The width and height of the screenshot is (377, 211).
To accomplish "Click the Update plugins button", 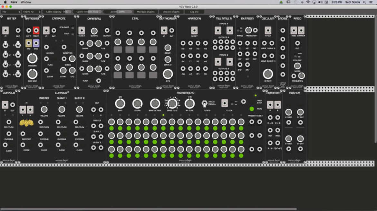I will (171, 12).
